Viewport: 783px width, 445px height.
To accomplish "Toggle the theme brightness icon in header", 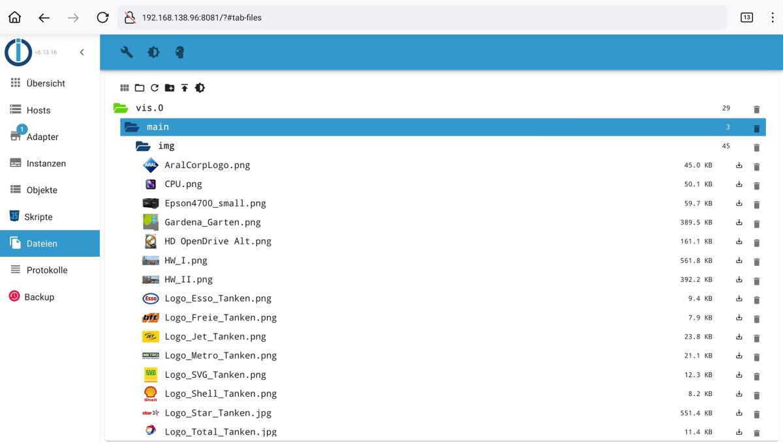I will pyautogui.click(x=153, y=52).
